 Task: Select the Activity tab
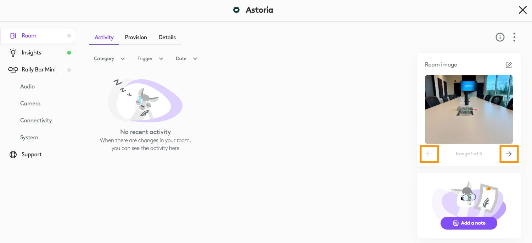[104, 37]
